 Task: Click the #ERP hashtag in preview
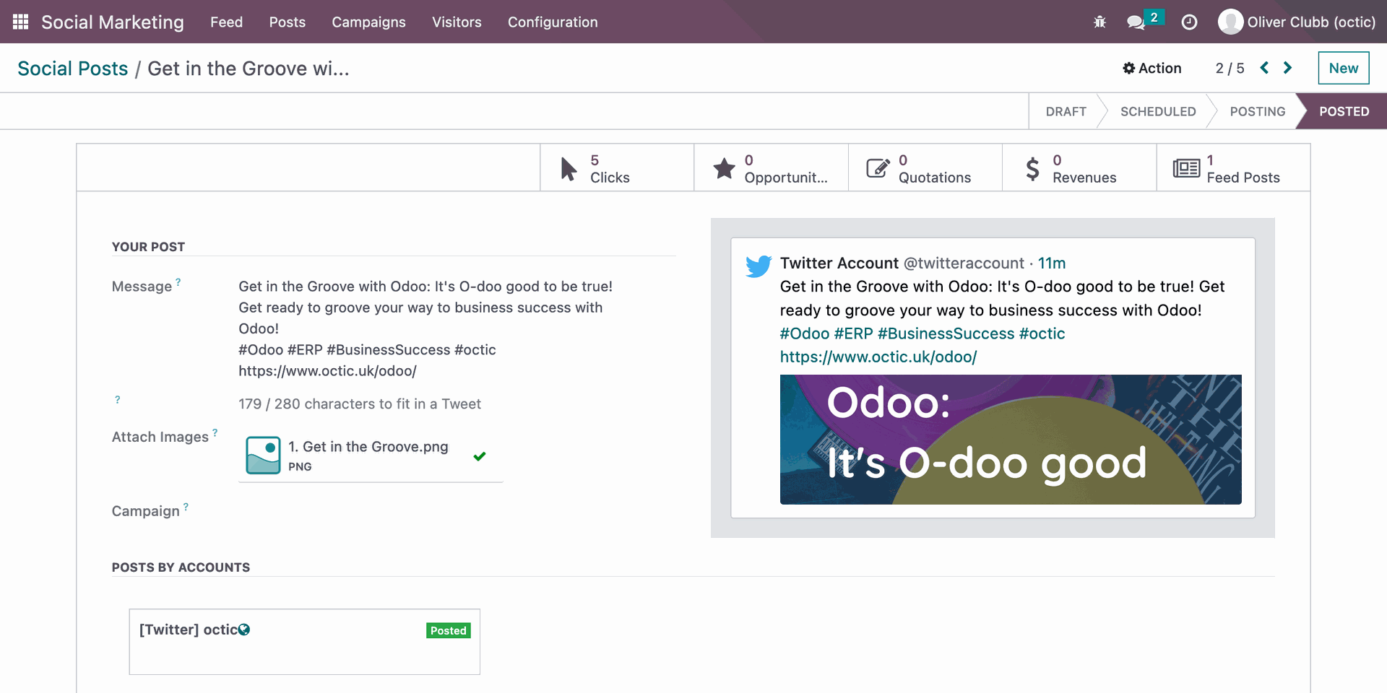point(853,334)
